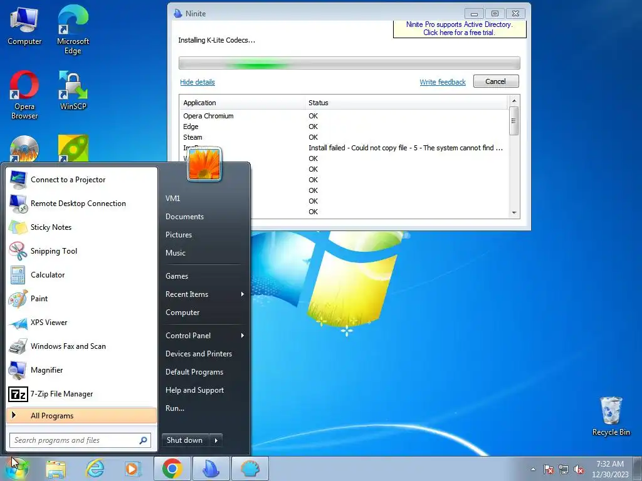The width and height of the screenshot is (642, 481).
Task: Open Default Programs
Action: pos(194,372)
